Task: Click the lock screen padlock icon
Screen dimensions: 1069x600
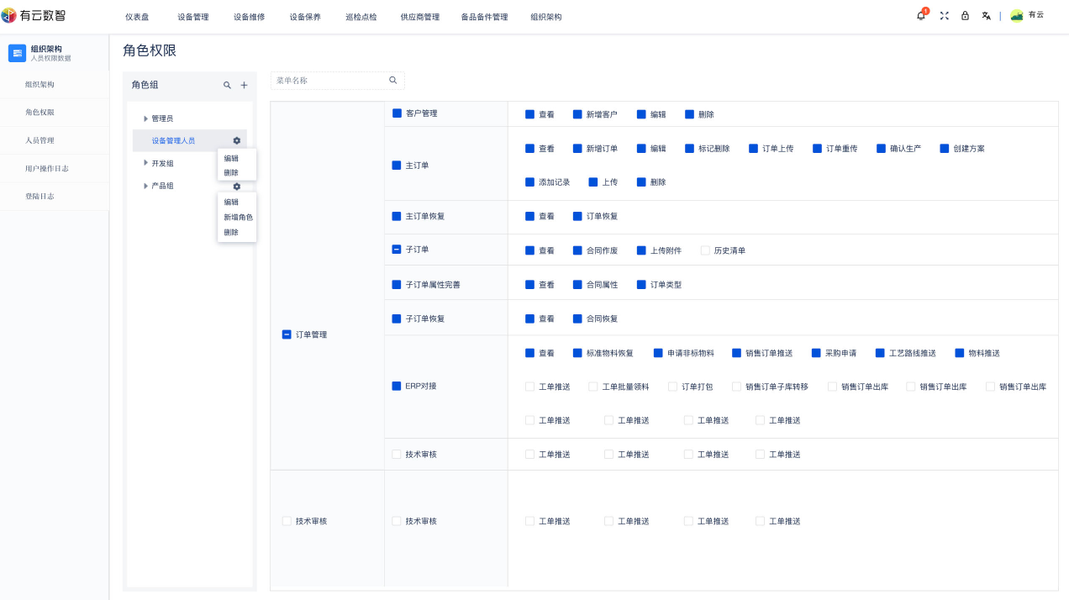Action: pyautogui.click(x=965, y=16)
